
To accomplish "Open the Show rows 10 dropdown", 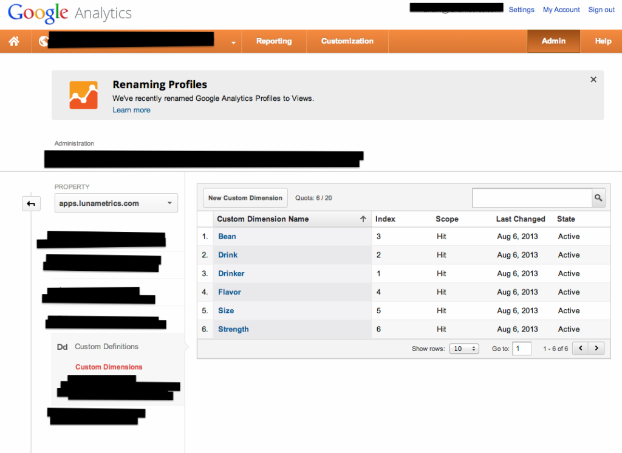I will [x=464, y=349].
